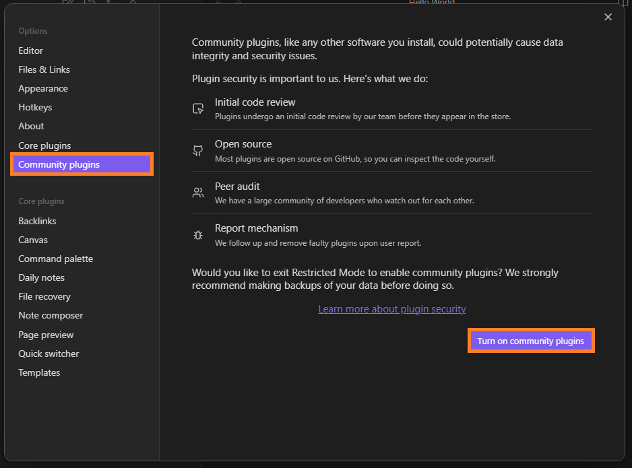This screenshot has width=632, height=468.
Task: Select Command palette under Core plugins
Action: pos(56,259)
